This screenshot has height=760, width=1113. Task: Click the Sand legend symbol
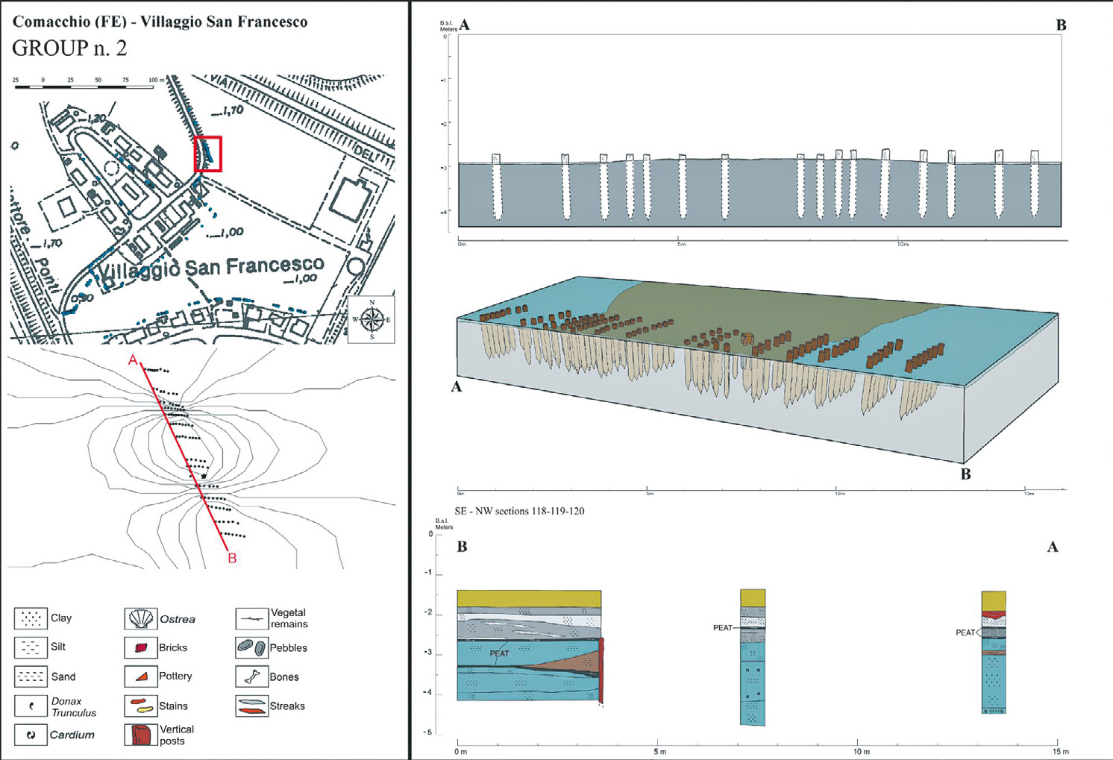[31, 676]
